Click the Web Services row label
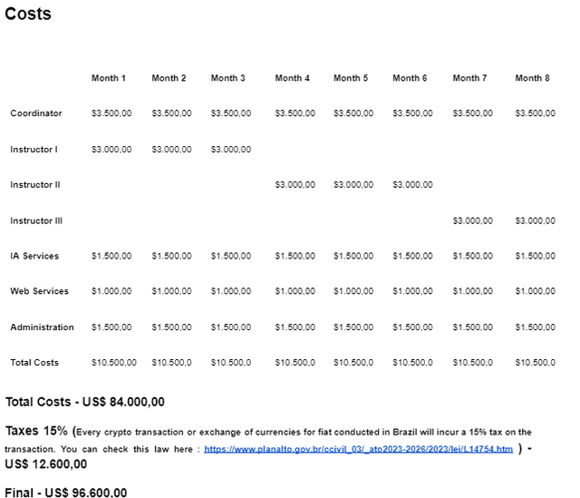Viewport: 580px width, 498px height. 37,291
